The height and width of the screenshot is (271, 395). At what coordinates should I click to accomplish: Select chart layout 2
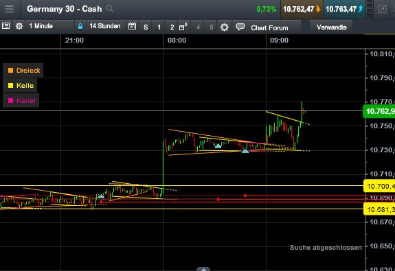(172, 27)
